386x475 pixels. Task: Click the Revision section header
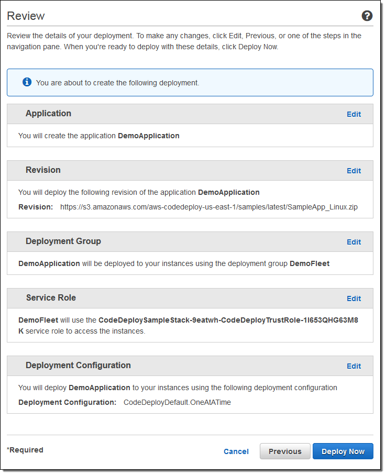43,170
